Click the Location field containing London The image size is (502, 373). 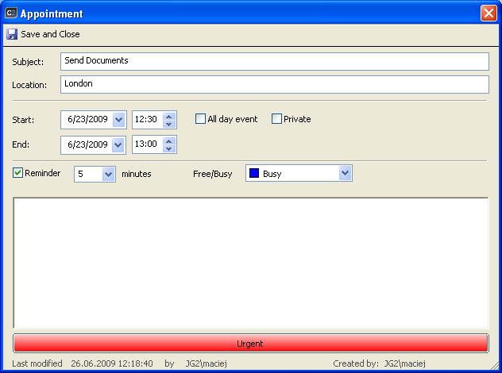274,84
